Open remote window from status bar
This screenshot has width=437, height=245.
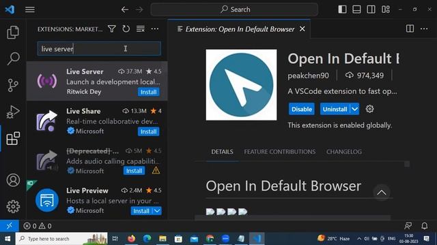(9, 226)
